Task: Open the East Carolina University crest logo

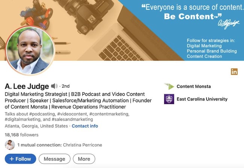Action: tap(169, 99)
